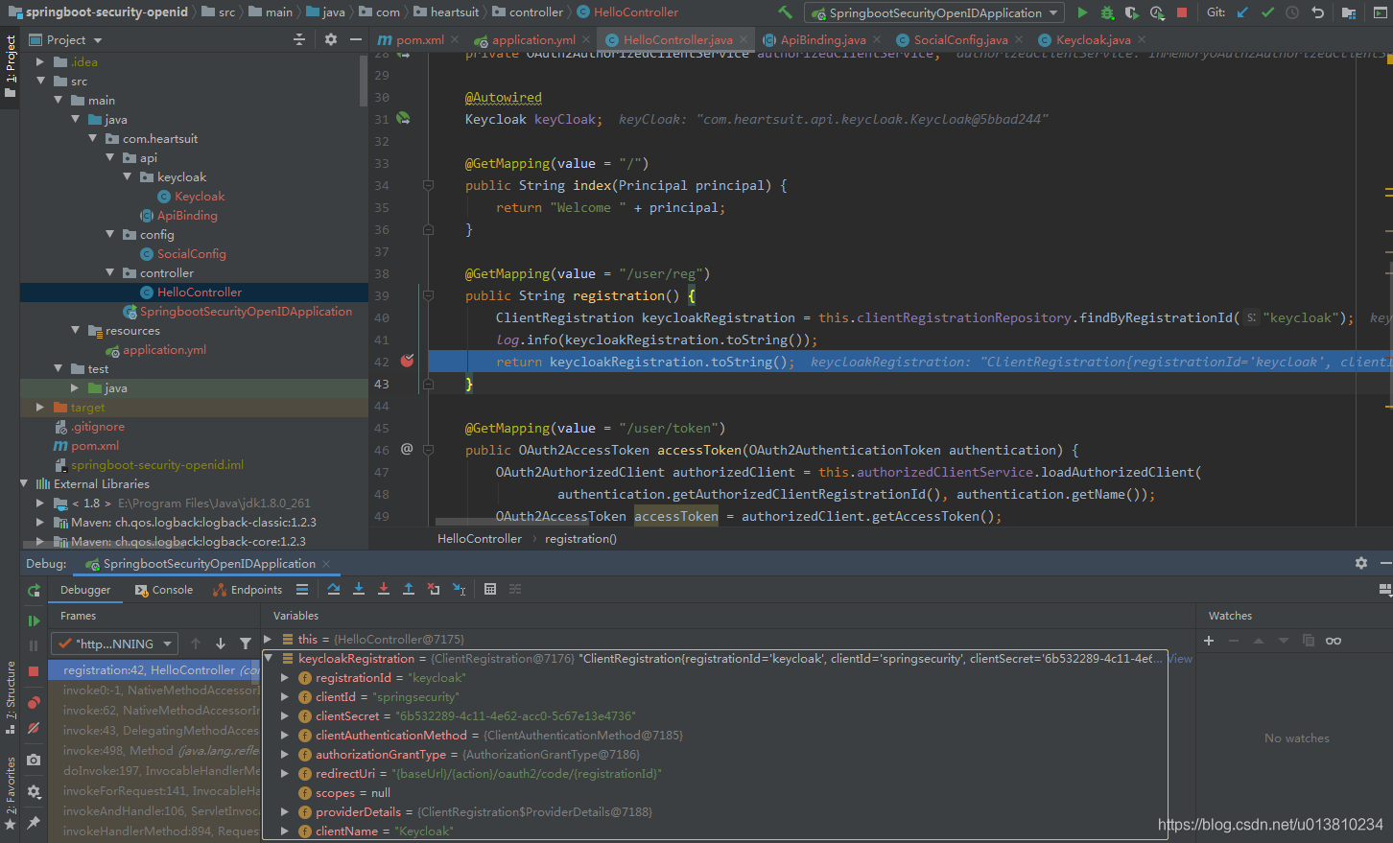Run to cursor icon

point(459,589)
